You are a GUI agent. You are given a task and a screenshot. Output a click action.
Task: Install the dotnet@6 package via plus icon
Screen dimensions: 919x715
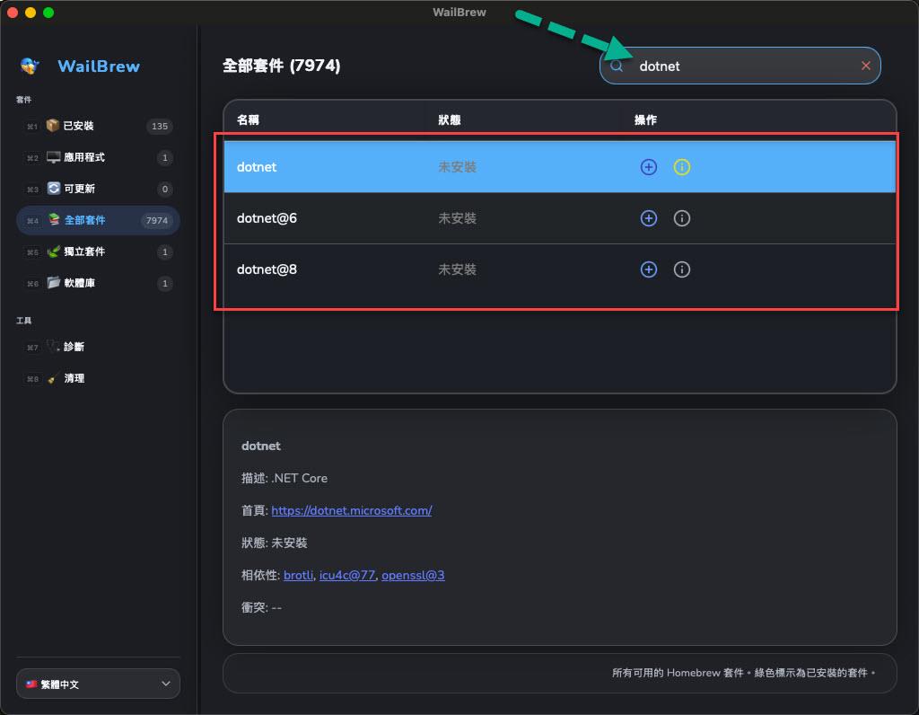(648, 218)
